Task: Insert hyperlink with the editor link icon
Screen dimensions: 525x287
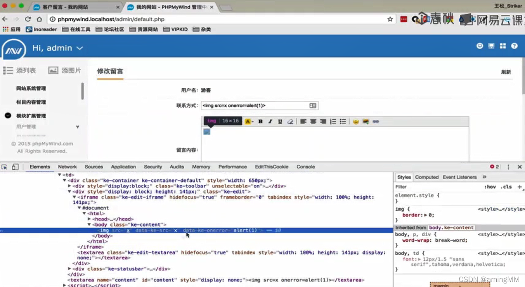Action: [x=376, y=121]
